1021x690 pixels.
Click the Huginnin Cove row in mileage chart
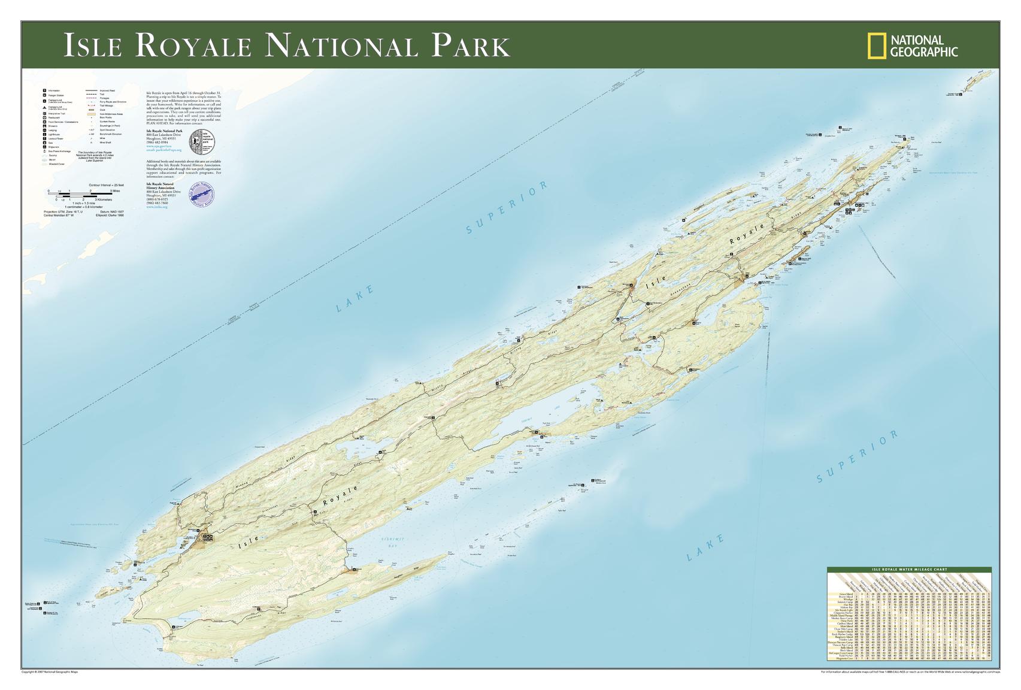(x=908, y=659)
